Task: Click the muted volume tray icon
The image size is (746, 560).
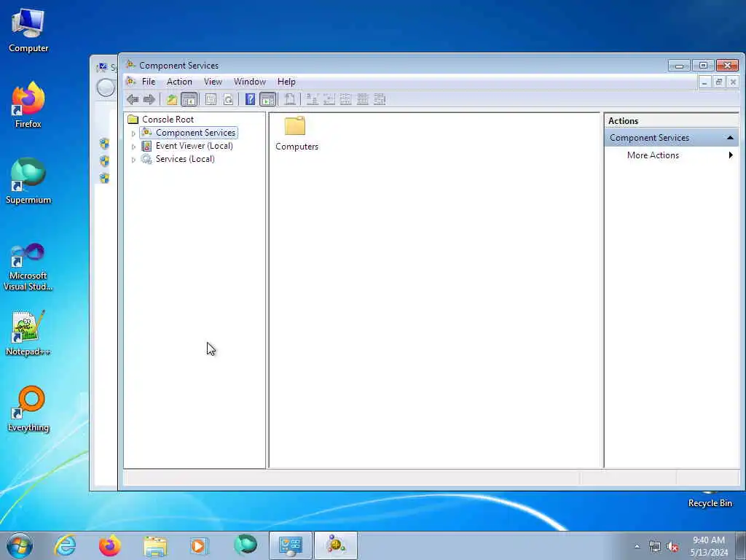Action: click(x=672, y=547)
